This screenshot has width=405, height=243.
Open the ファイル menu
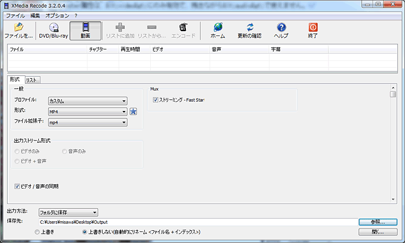coord(15,16)
